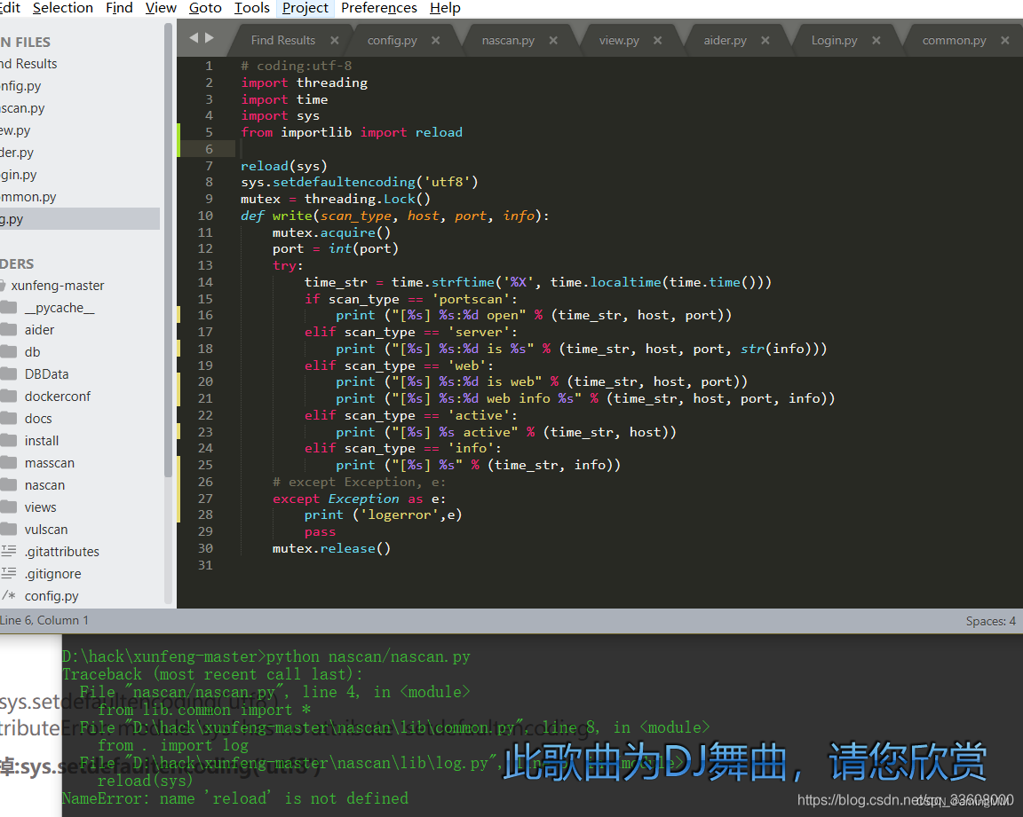
Task: Click 'from importlib import reload' line
Action: click(352, 132)
